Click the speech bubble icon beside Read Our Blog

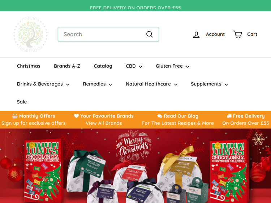pyautogui.click(x=160, y=116)
